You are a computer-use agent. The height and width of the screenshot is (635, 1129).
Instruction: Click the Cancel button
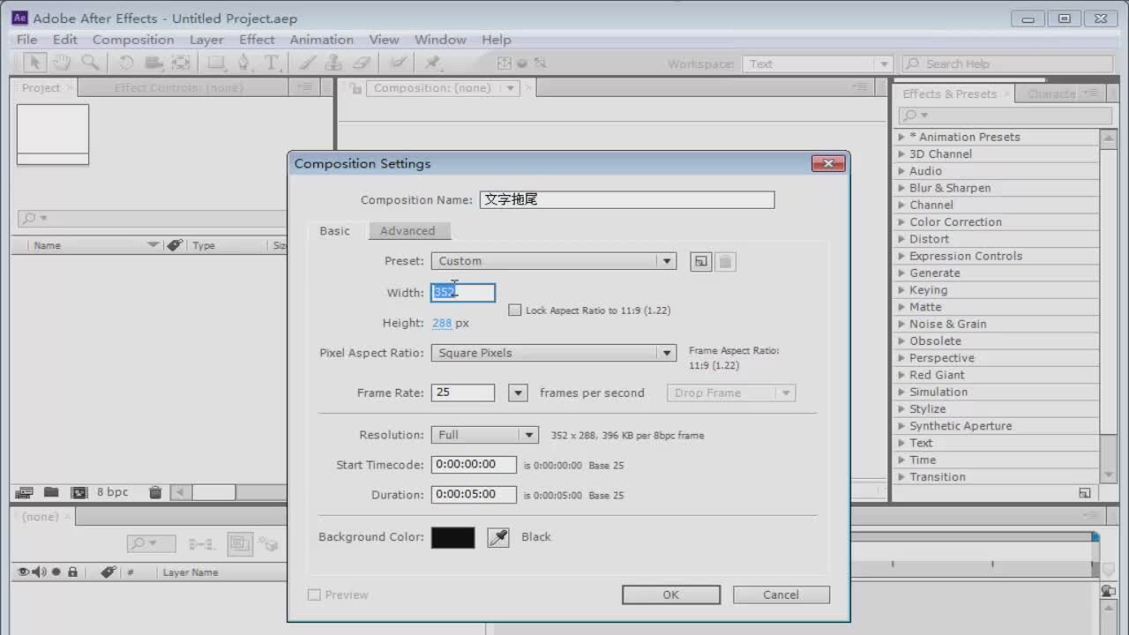pyautogui.click(x=781, y=595)
